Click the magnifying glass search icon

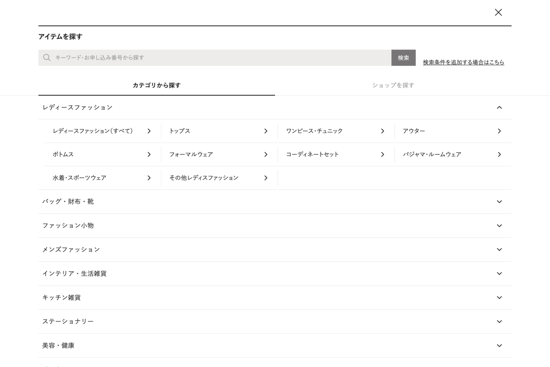[x=47, y=58]
